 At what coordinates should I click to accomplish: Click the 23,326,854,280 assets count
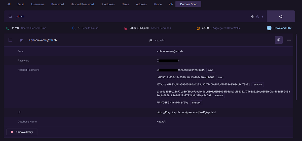pos(139,28)
